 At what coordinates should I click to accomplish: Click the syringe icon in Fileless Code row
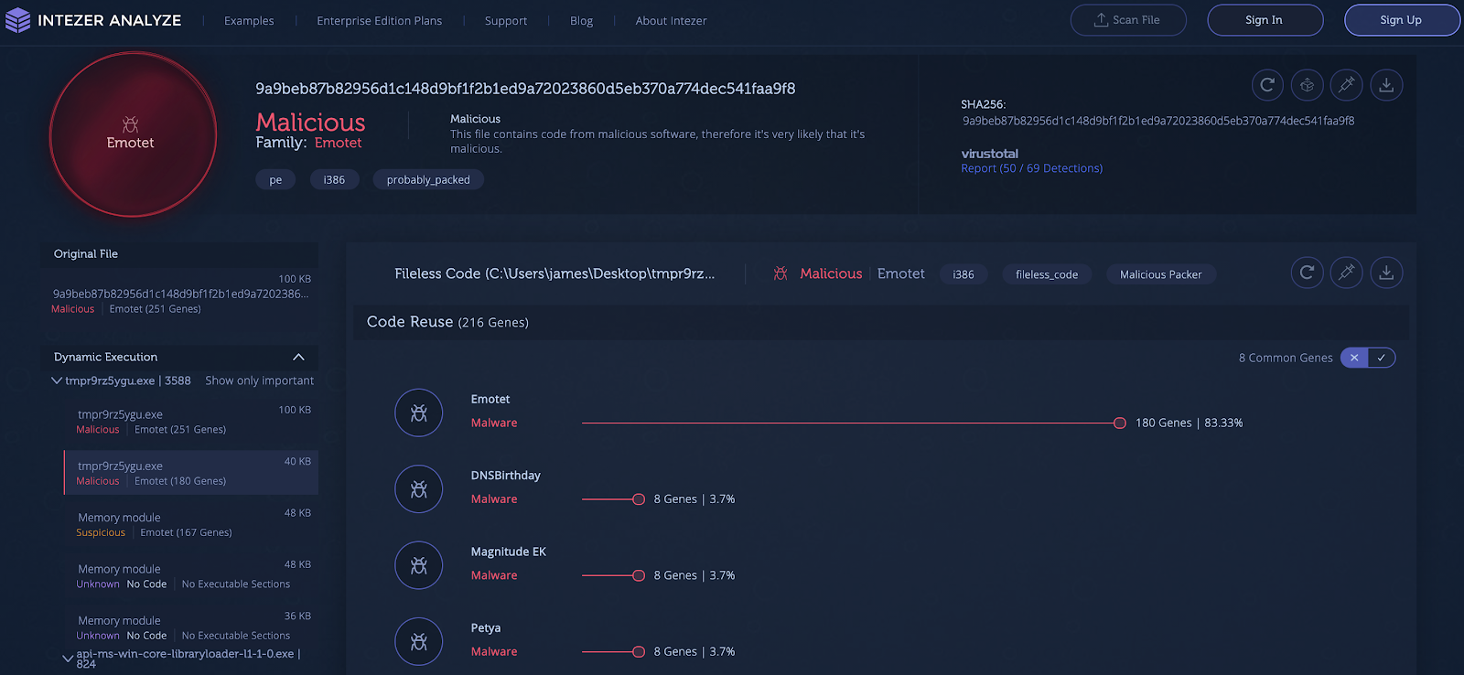[x=1347, y=273]
